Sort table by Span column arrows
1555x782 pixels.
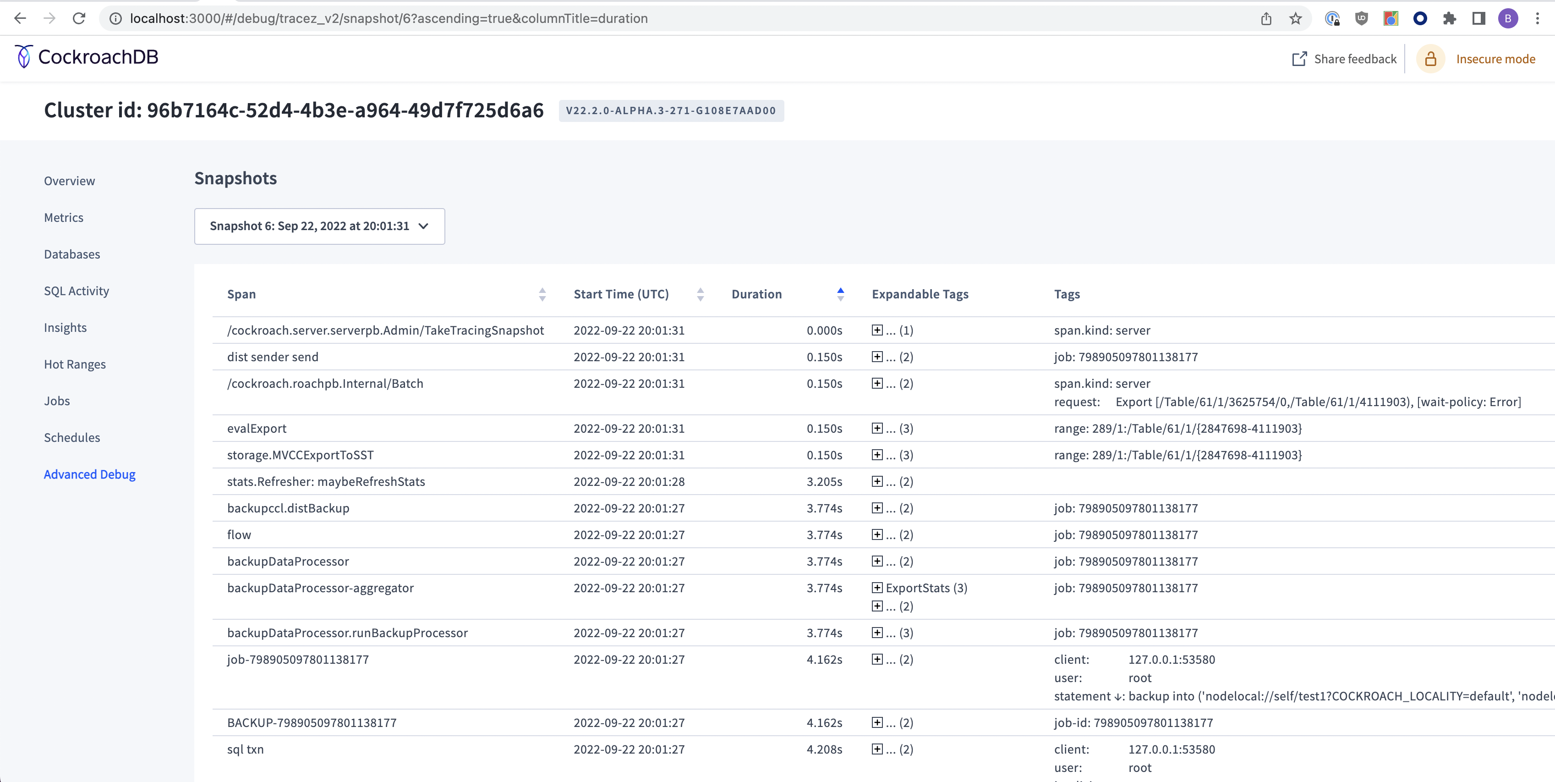(x=542, y=294)
